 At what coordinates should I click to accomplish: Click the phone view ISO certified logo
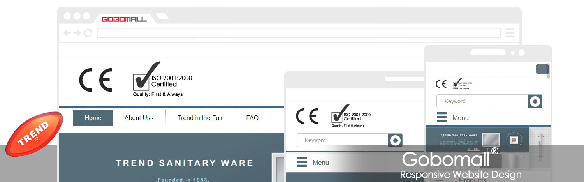[463, 84]
